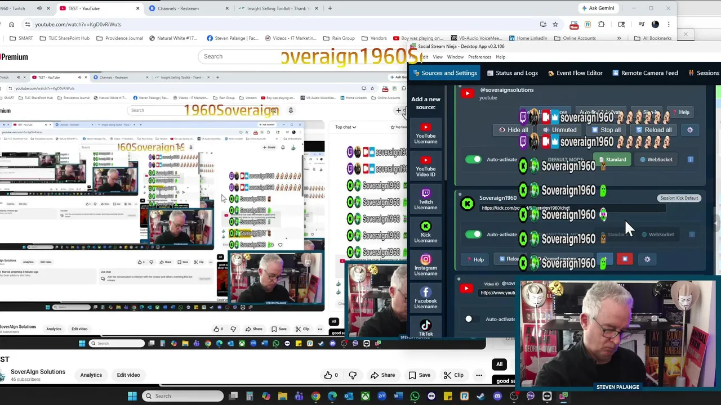
Task: Open the All Bookmarks folder
Action: pos(653,38)
